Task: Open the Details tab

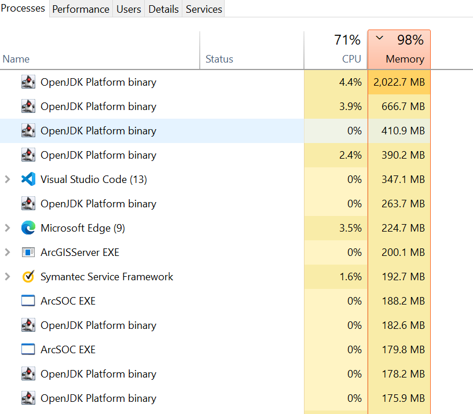Action: (163, 9)
